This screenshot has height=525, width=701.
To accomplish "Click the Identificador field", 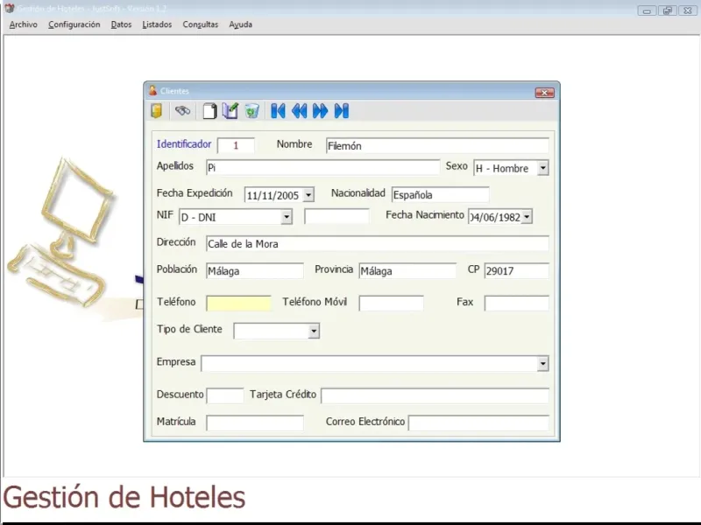I will pyautogui.click(x=236, y=145).
